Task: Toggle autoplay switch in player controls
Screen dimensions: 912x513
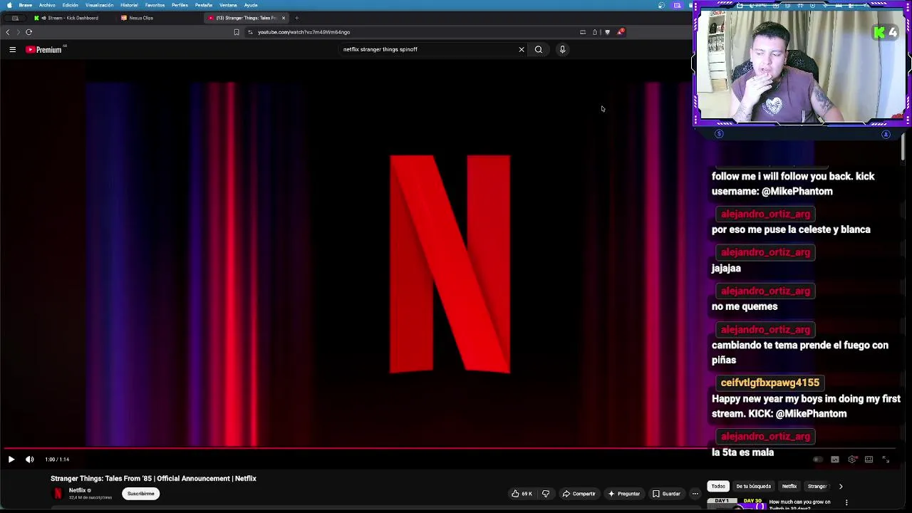Action: tap(818, 460)
